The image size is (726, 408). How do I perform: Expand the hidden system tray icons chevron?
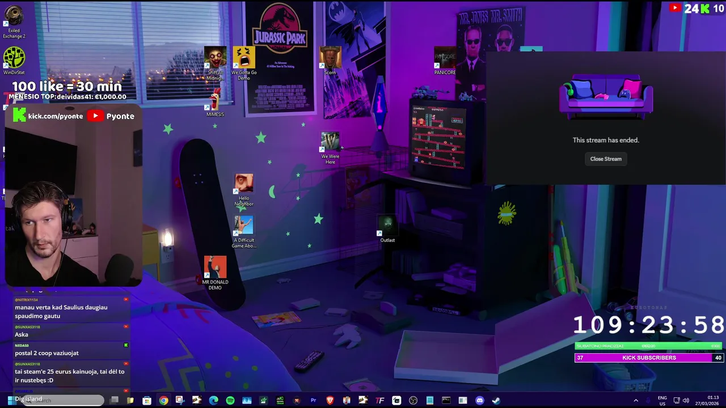[636, 401]
